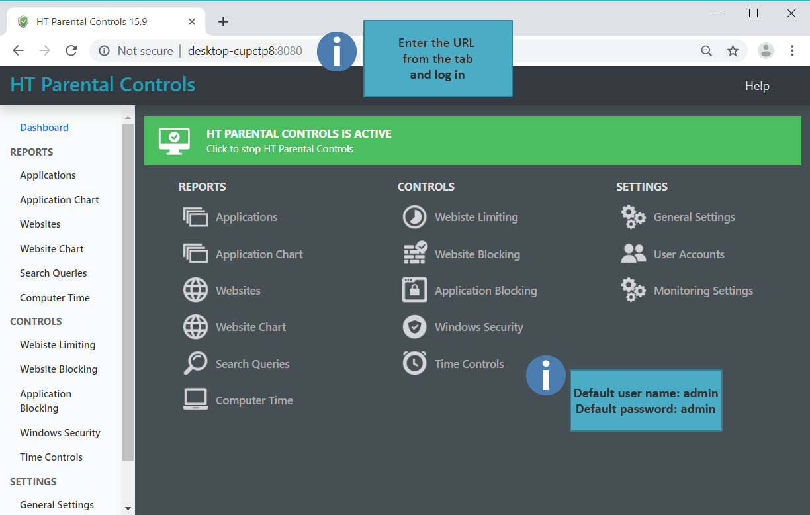
Task: Open Webiste Limiting in the sidebar
Action: (x=58, y=345)
